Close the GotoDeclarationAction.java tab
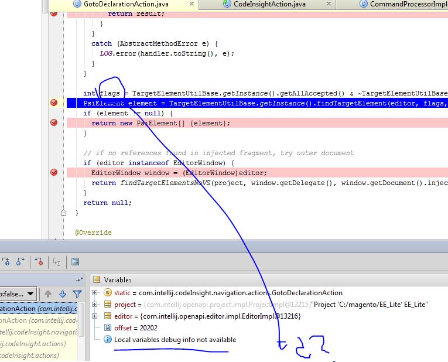 (x=191, y=4)
